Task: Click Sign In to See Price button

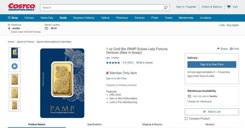Action: click(212, 64)
